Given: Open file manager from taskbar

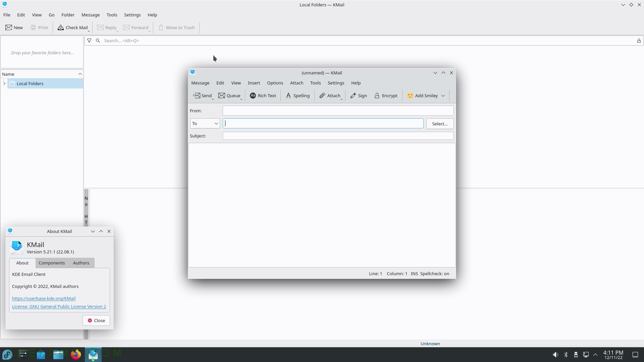Looking at the screenshot, I should pyautogui.click(x=58, y=354).
